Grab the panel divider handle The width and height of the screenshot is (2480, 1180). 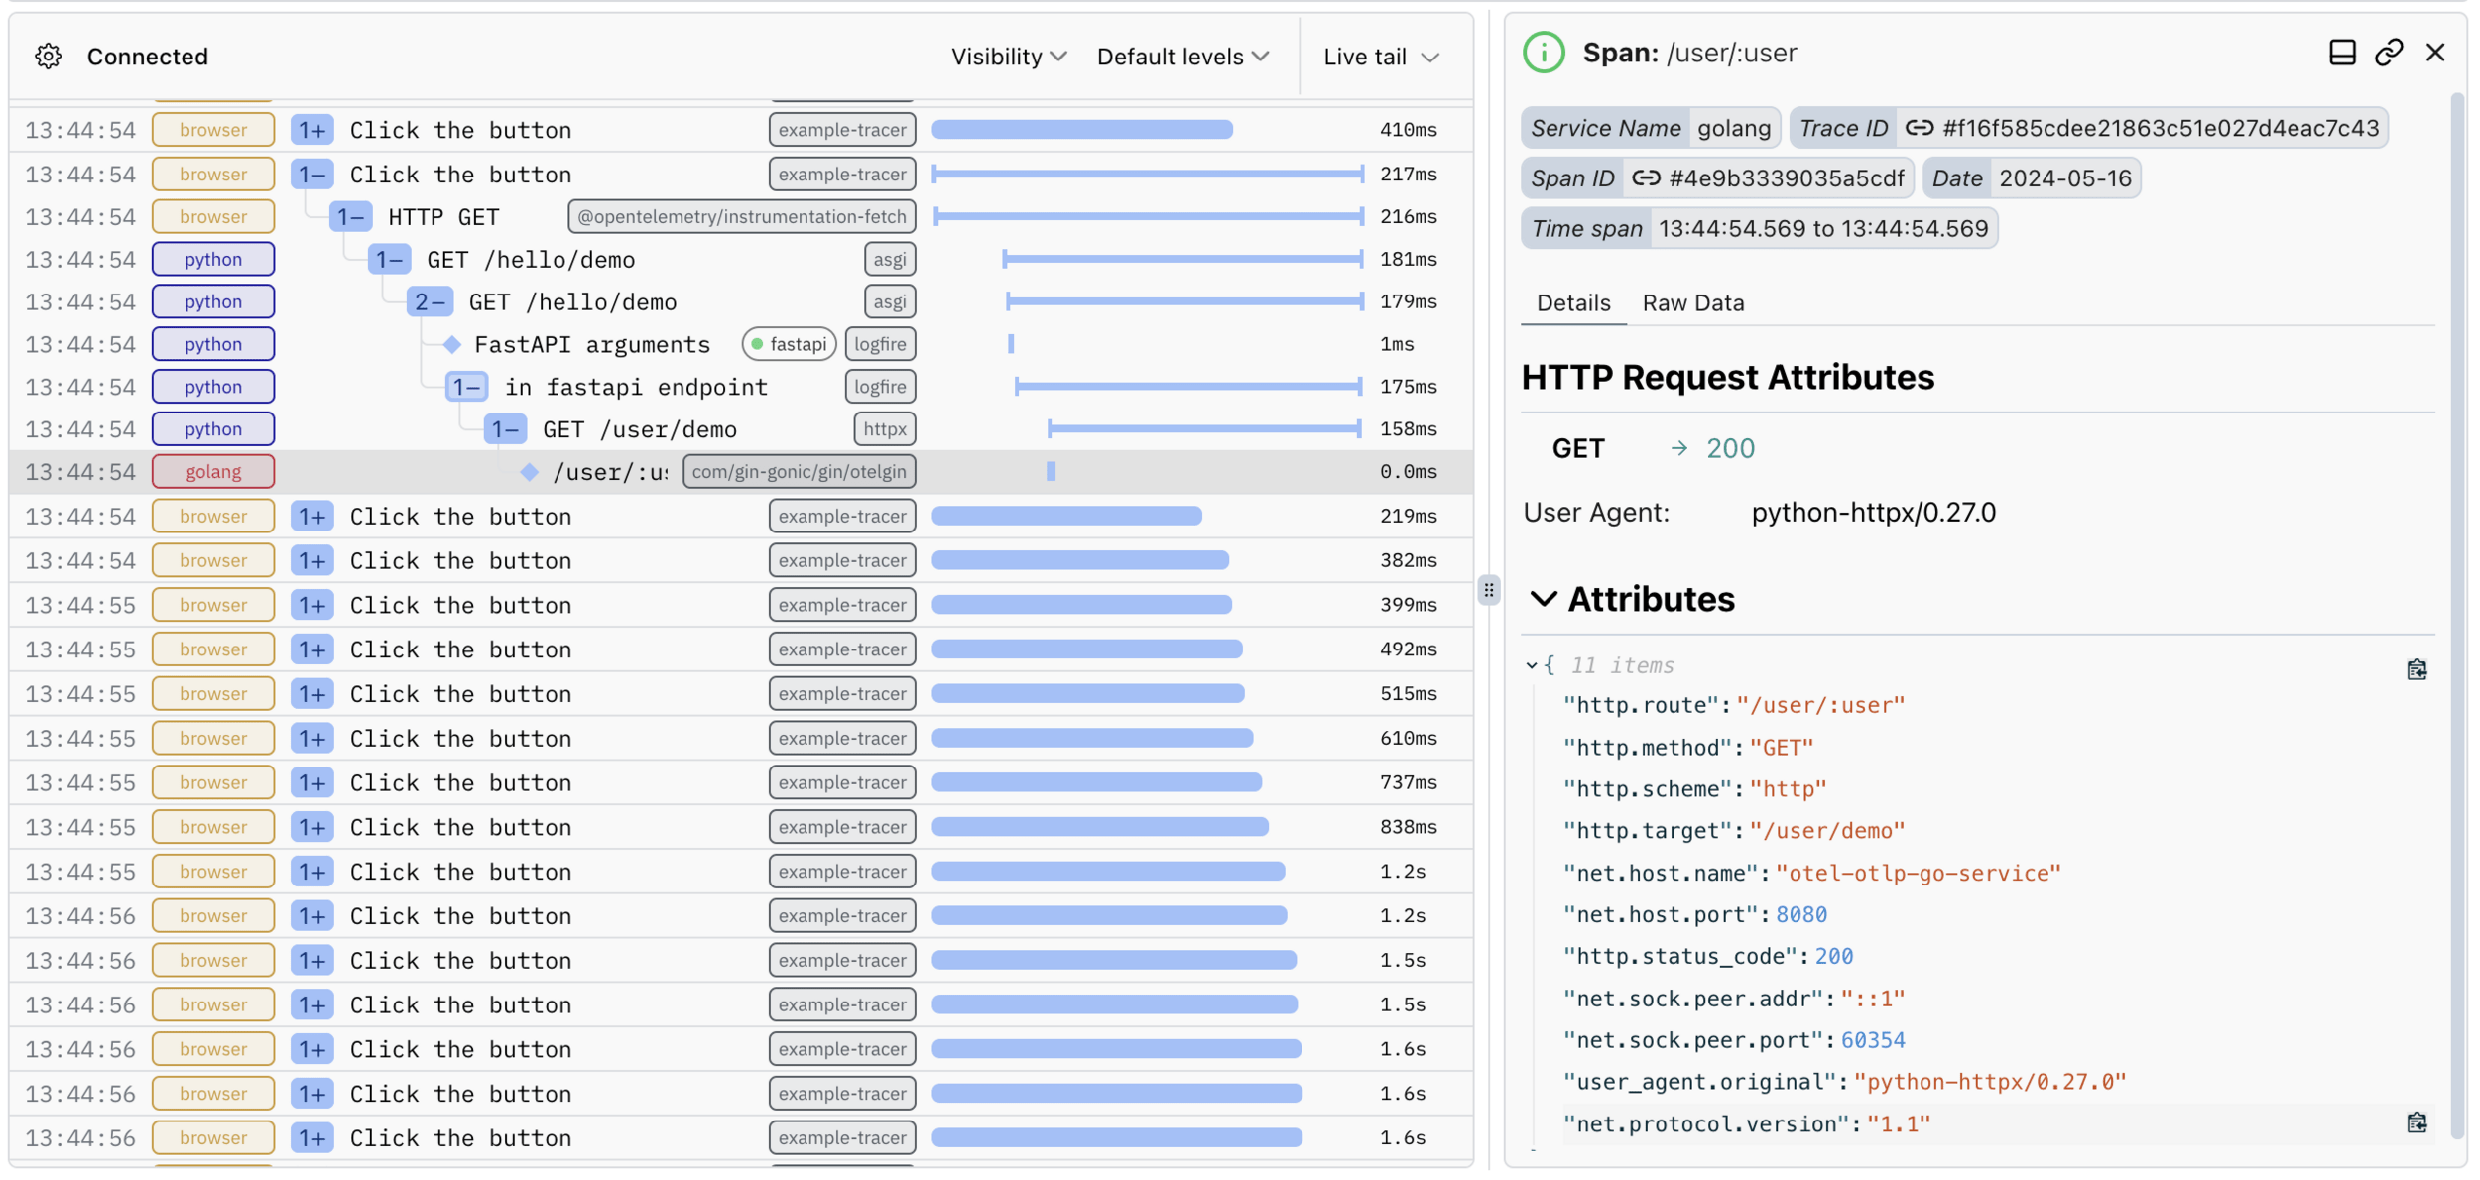click(x=1488, y=591)
